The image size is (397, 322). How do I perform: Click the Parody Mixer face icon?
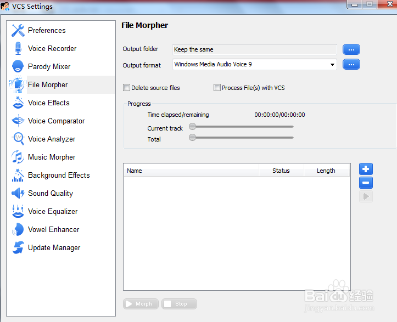[18, 66]
